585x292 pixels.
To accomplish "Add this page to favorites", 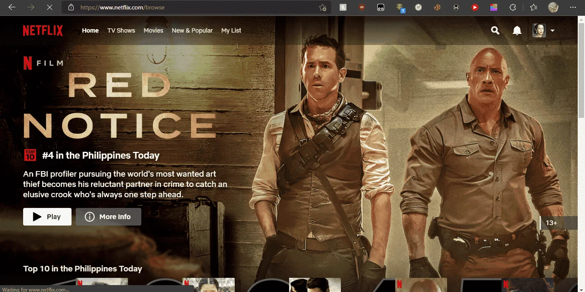I will point(322,7).
